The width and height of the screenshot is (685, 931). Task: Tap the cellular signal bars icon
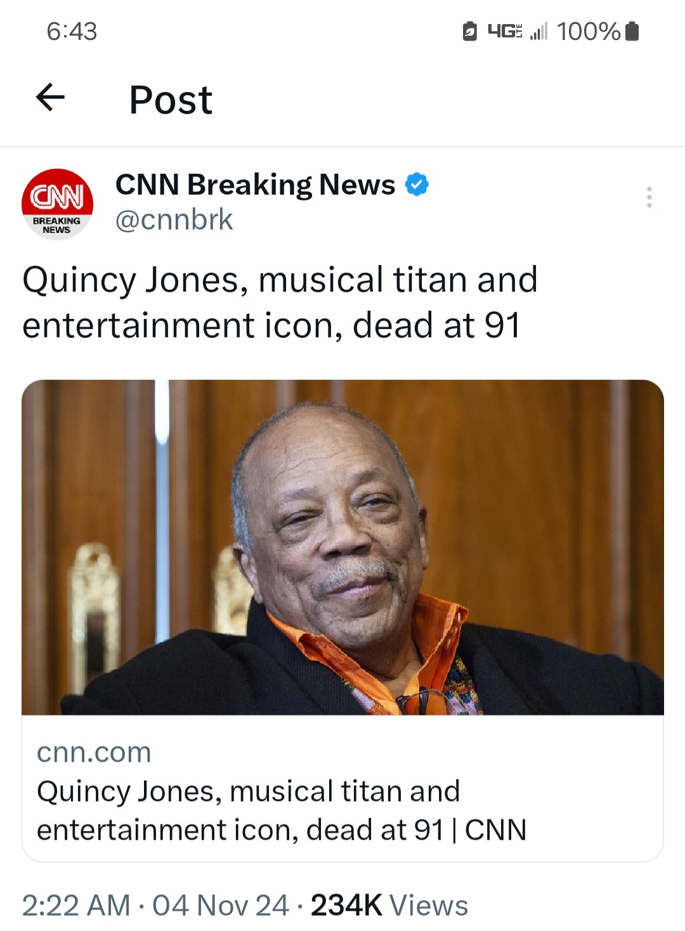(538, 31)
